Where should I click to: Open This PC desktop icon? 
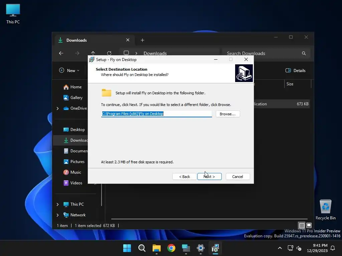13,14
